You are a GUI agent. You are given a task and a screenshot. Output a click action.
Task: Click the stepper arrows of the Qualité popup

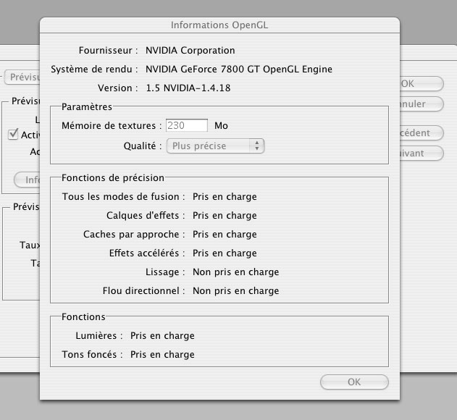click(x=257, y=146)
